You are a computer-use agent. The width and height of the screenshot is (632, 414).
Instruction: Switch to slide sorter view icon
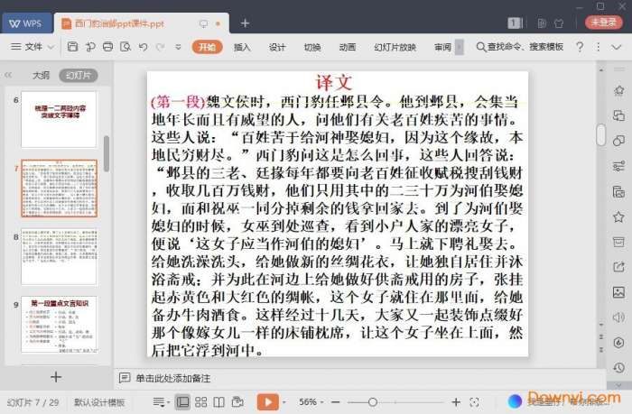[x=201, y=401]
